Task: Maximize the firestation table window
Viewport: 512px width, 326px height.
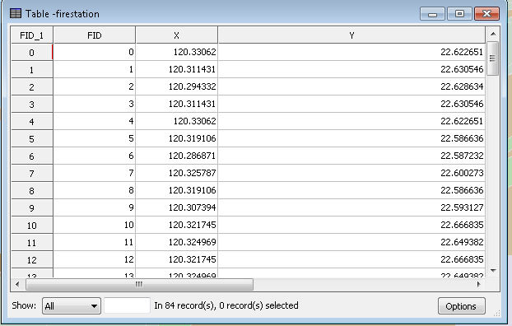Action: pos(459,14)
